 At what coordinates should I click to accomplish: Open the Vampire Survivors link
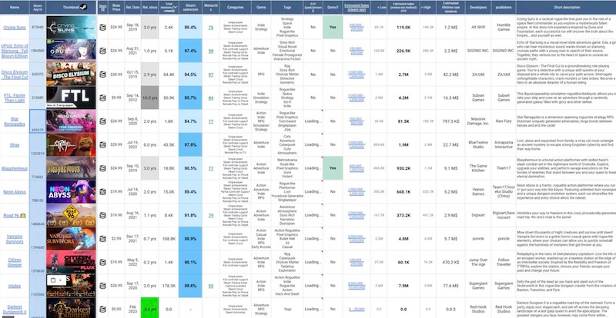15,239
